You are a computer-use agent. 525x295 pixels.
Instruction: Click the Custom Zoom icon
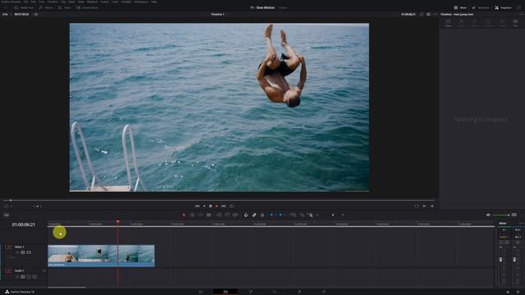coord(310,215)
